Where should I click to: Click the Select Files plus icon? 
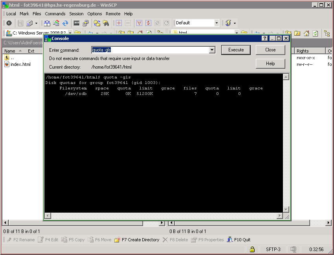pos(119,23)
